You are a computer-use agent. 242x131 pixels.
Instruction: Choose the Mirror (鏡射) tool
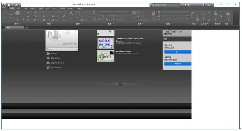coord(46,16)
